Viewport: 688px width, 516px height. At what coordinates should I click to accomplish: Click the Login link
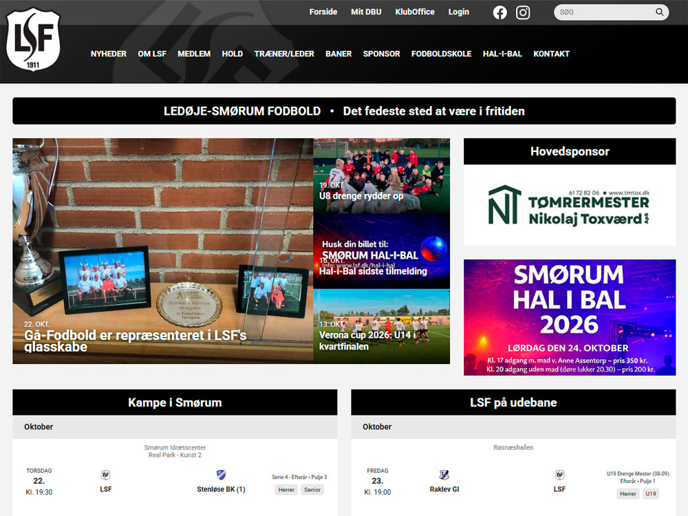tap(458, 12)
